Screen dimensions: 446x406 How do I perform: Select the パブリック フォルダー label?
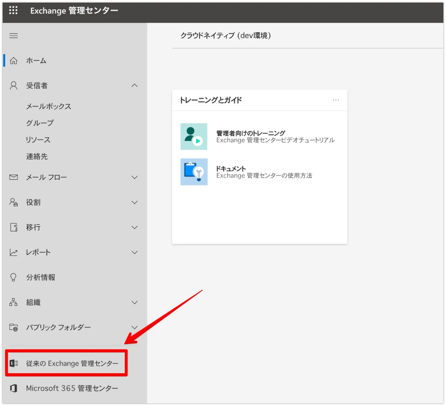(58, 327)
